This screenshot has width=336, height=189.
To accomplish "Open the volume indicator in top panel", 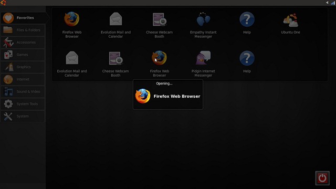I will coord(327,3).
